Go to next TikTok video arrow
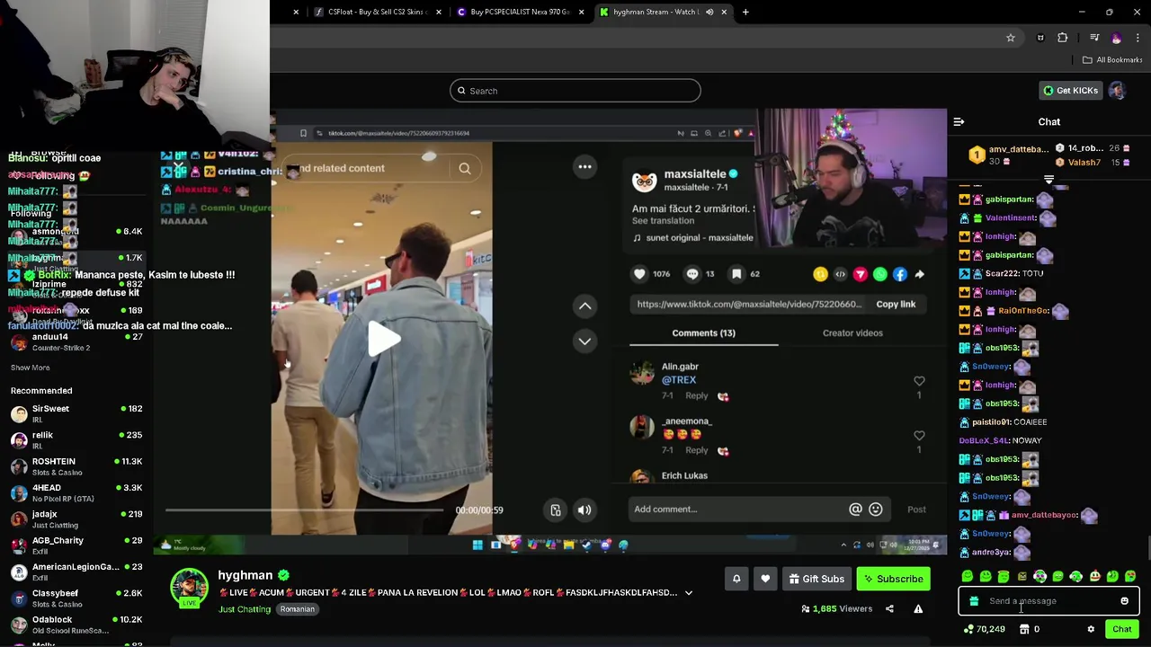Viewport: 1151px width, 647px height. (584, 341)
